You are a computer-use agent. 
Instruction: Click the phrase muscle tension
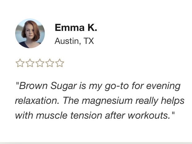click(69, 115)
